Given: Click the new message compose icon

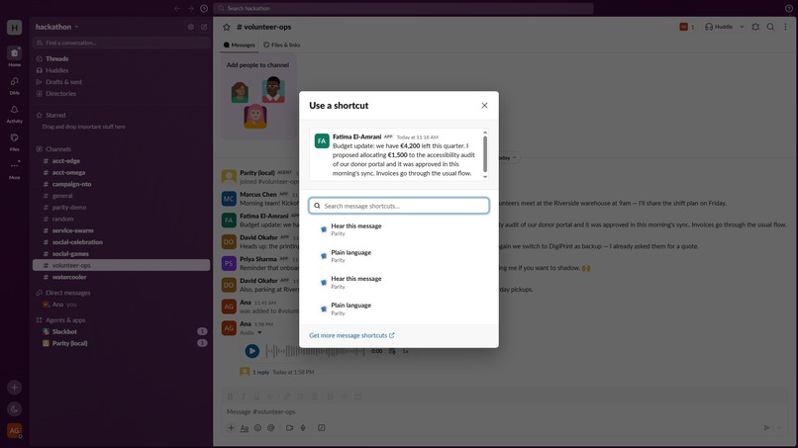Looking at the screenshot, I should (x=204, y=27).
